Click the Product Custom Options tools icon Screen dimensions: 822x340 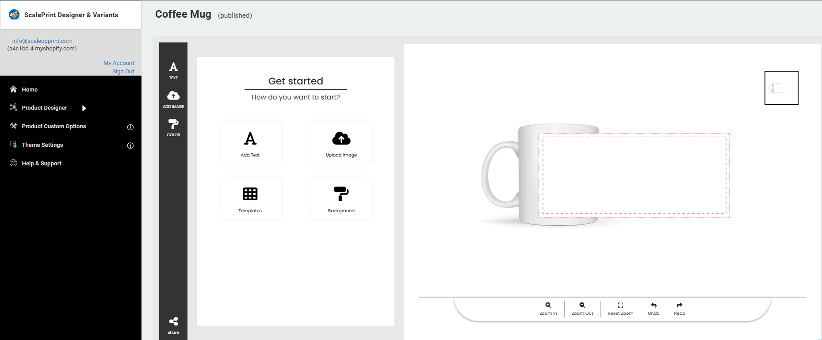coord(13,126)
